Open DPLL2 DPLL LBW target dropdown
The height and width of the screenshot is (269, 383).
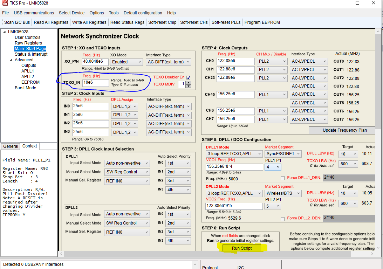click(x=348, y=193)
